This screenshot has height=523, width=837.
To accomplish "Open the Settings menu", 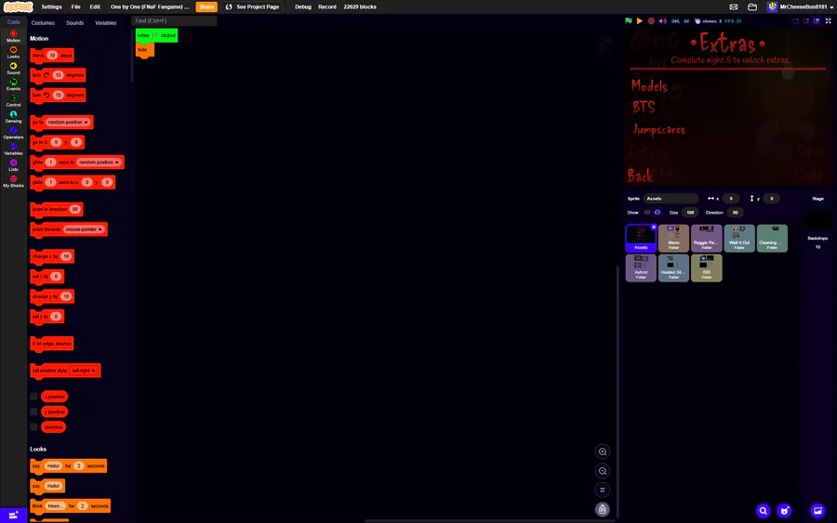I will [x=51, y=7].
